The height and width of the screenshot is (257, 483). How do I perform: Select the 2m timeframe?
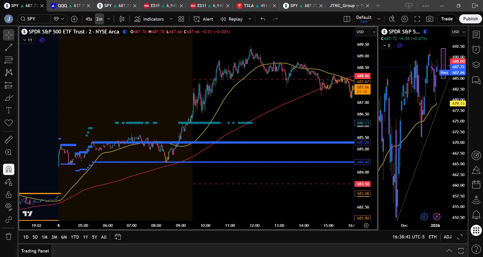click(x=99, y=19)
